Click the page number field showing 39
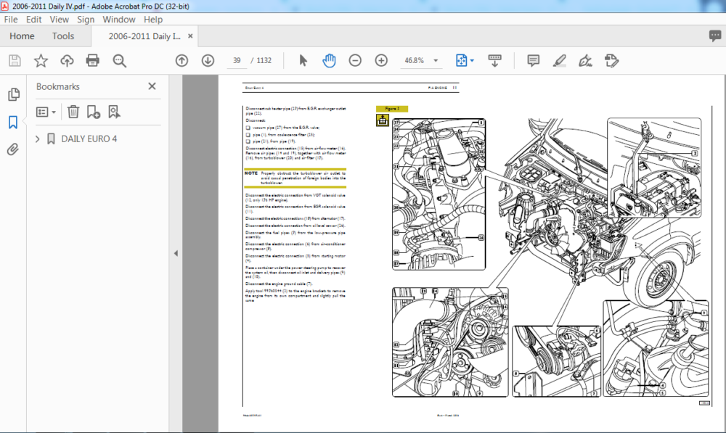This screenshot has width=726, height=433. point(237,61)
